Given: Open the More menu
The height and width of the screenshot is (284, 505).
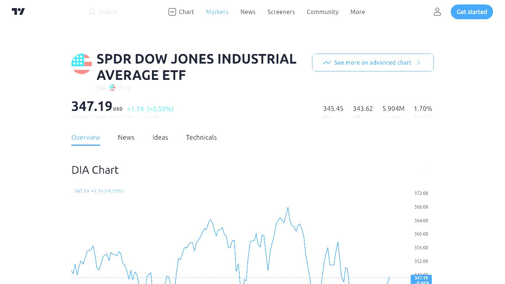Looking at the screenshot, I should 358,12.
